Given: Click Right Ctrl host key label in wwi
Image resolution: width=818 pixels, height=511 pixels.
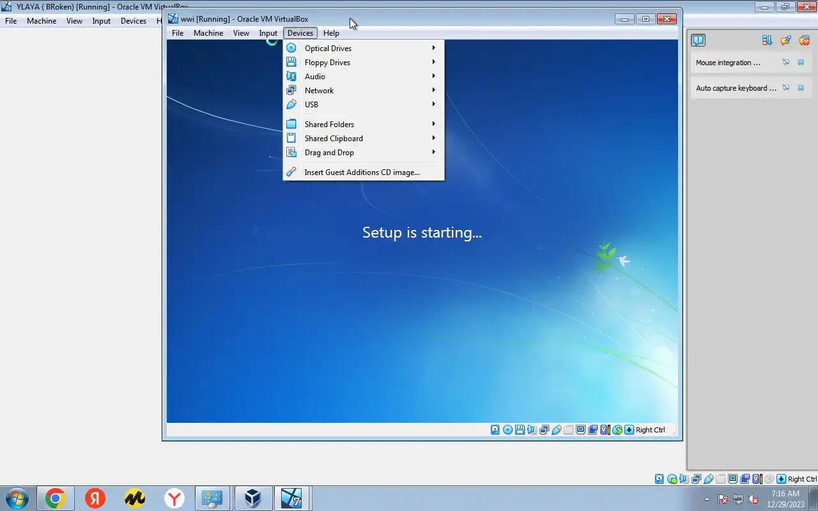Looking at the screenshot, I should click(x=651, y=430).
